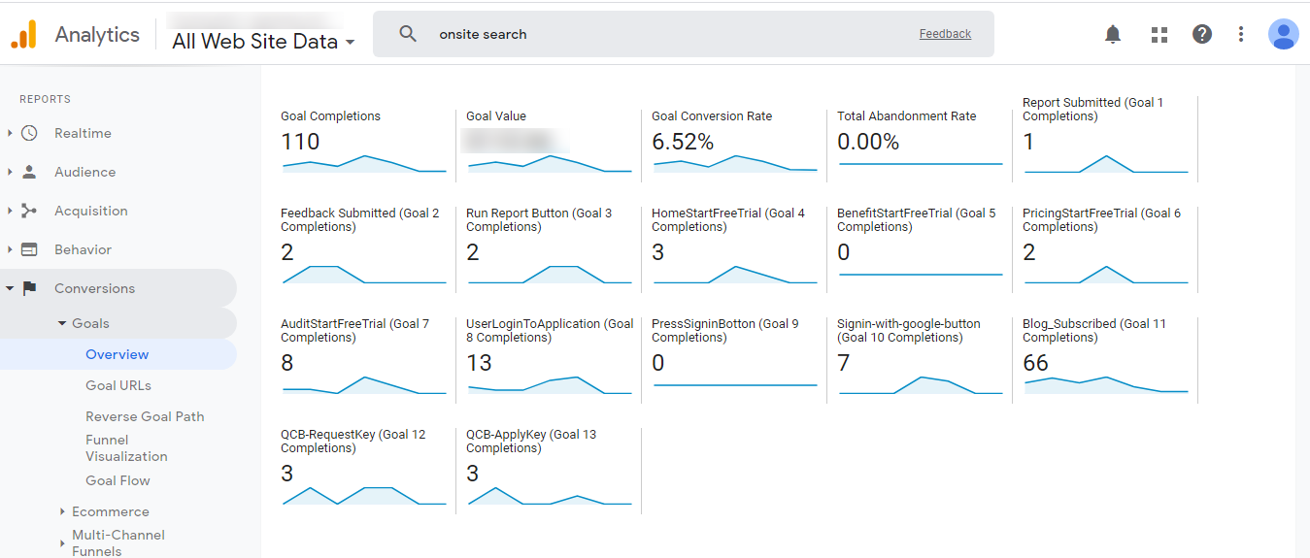
Task: Click the Total Abandonment Rate label
Action: 907,115
